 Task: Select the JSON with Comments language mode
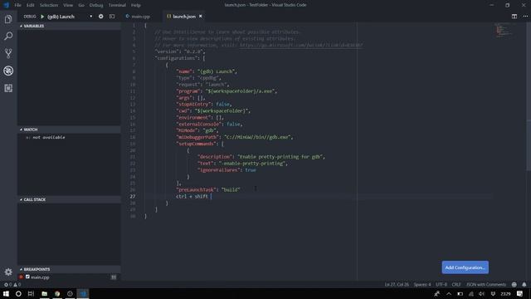486,285
